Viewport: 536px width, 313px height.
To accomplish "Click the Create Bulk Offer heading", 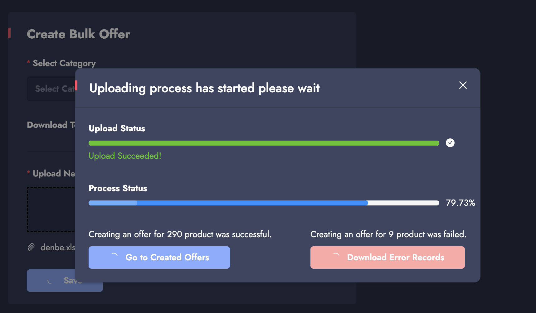I will coord(78,34).
